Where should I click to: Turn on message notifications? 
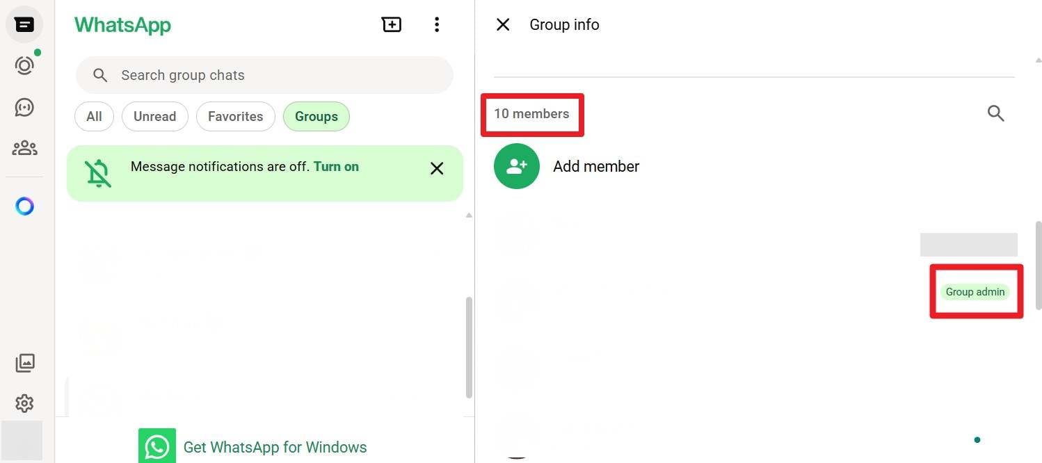336,166
